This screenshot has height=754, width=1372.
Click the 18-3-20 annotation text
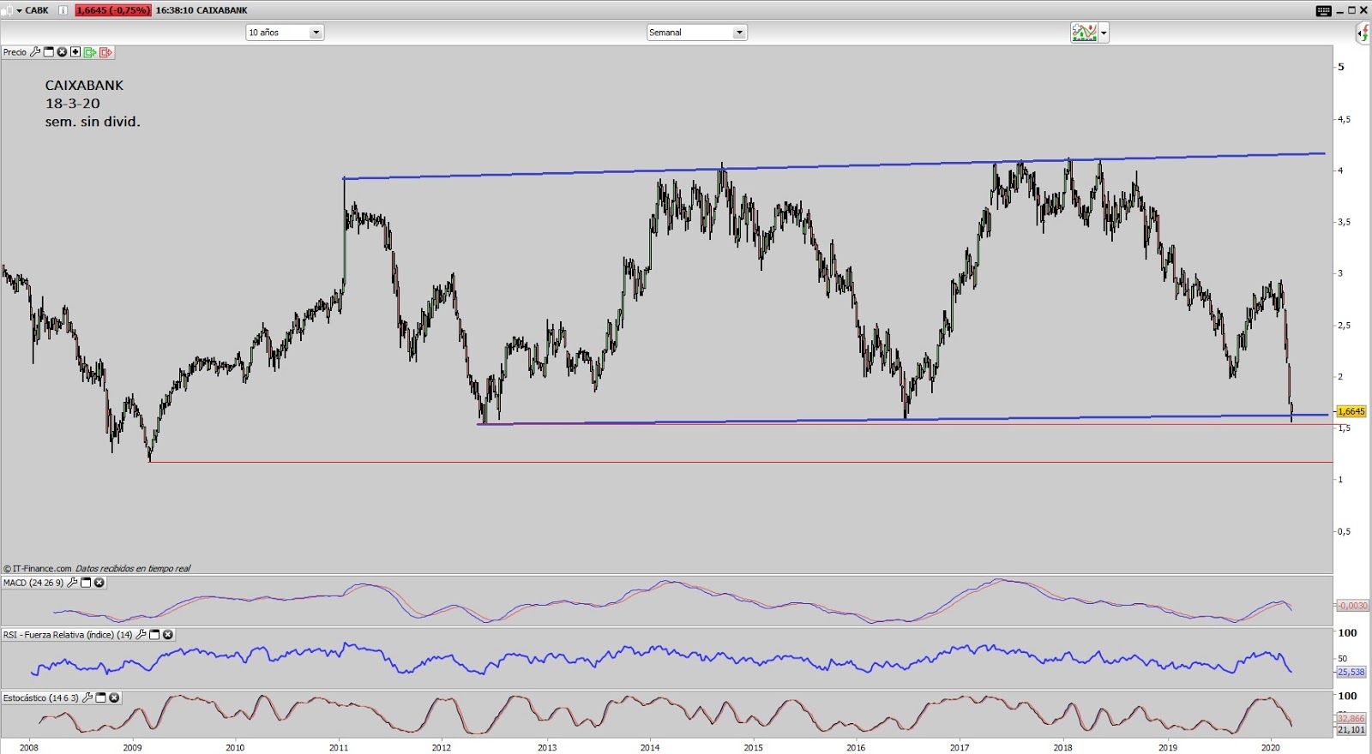coord(73,103)
